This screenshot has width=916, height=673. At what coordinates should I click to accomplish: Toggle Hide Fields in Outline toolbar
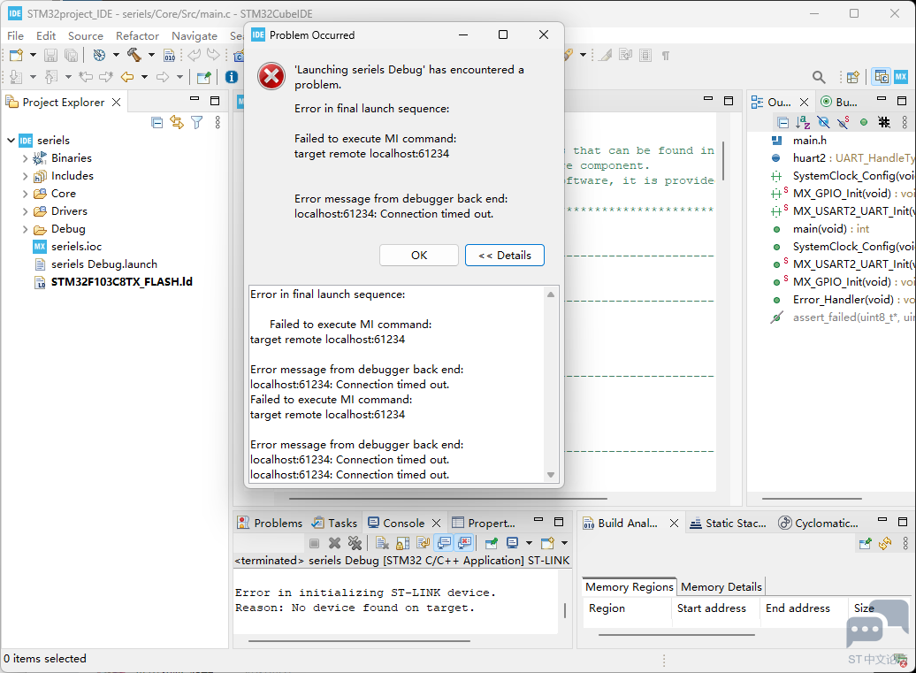(823, 122)
